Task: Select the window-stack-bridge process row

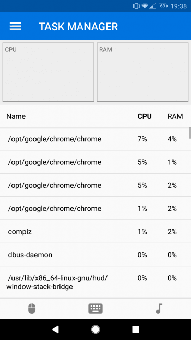Action: click(94, 282)
